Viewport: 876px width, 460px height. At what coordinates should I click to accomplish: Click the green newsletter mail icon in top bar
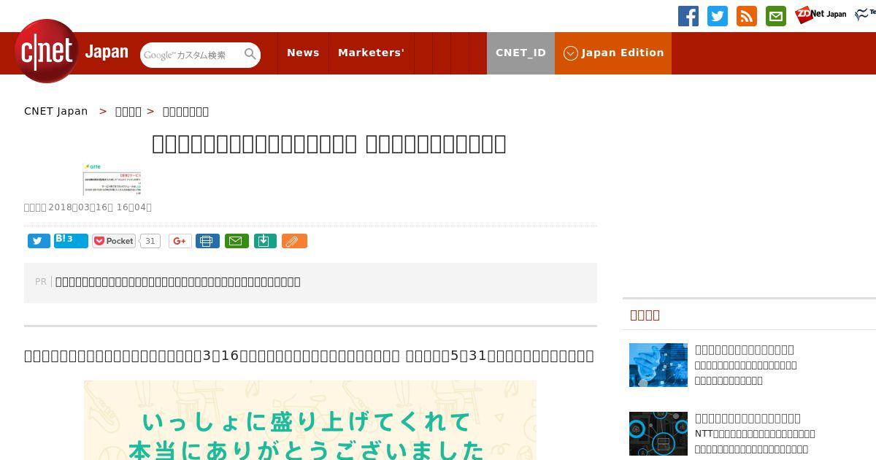click(776, 16)
